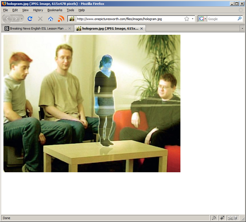This screenshot has width=246, height=222.
Task: Open the Bookmarks menu
Action: tap(55, 10)
